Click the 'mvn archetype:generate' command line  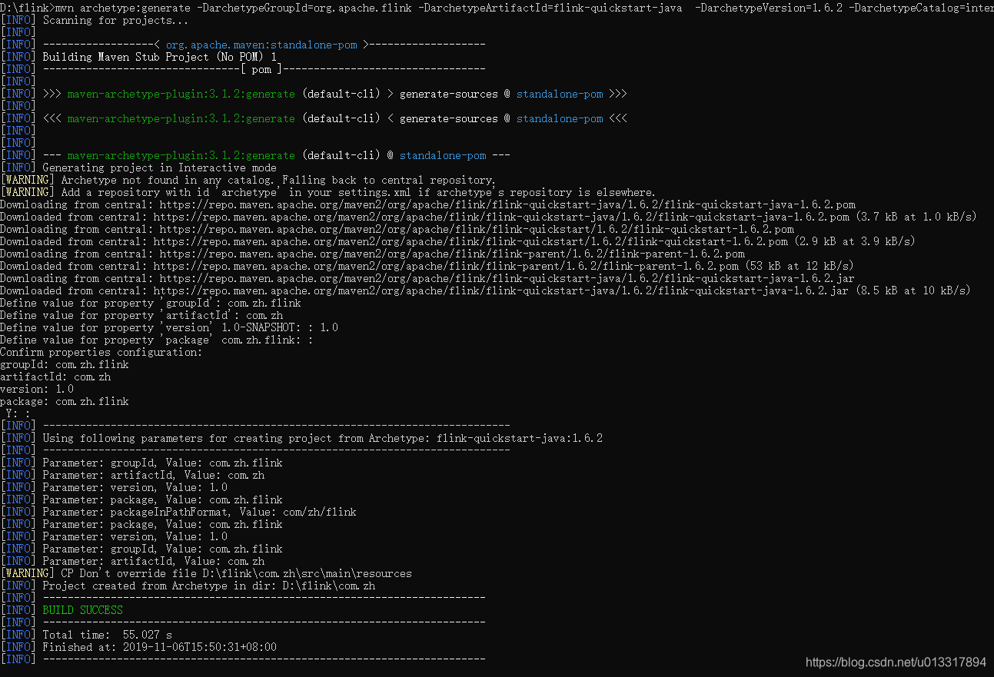(497, 8)
